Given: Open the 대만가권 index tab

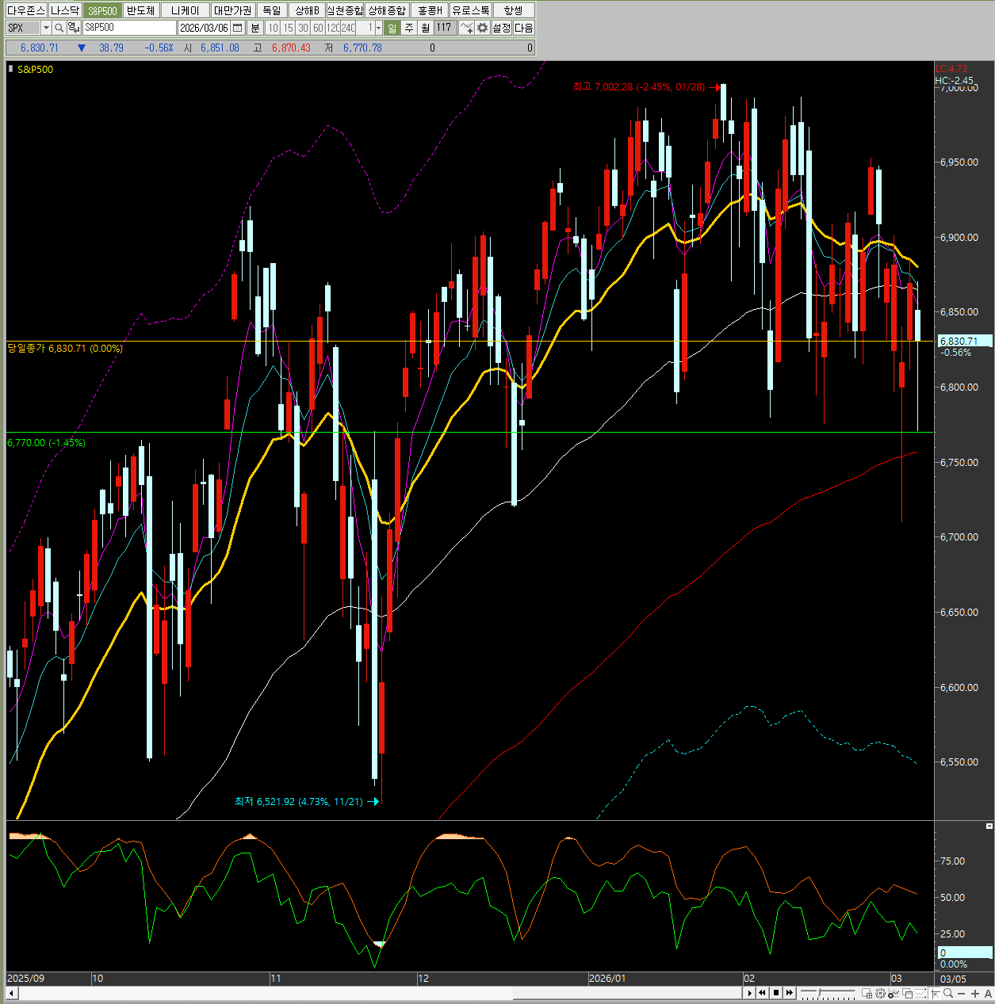Looking at the screenshot, I should (x=232, y=10).
